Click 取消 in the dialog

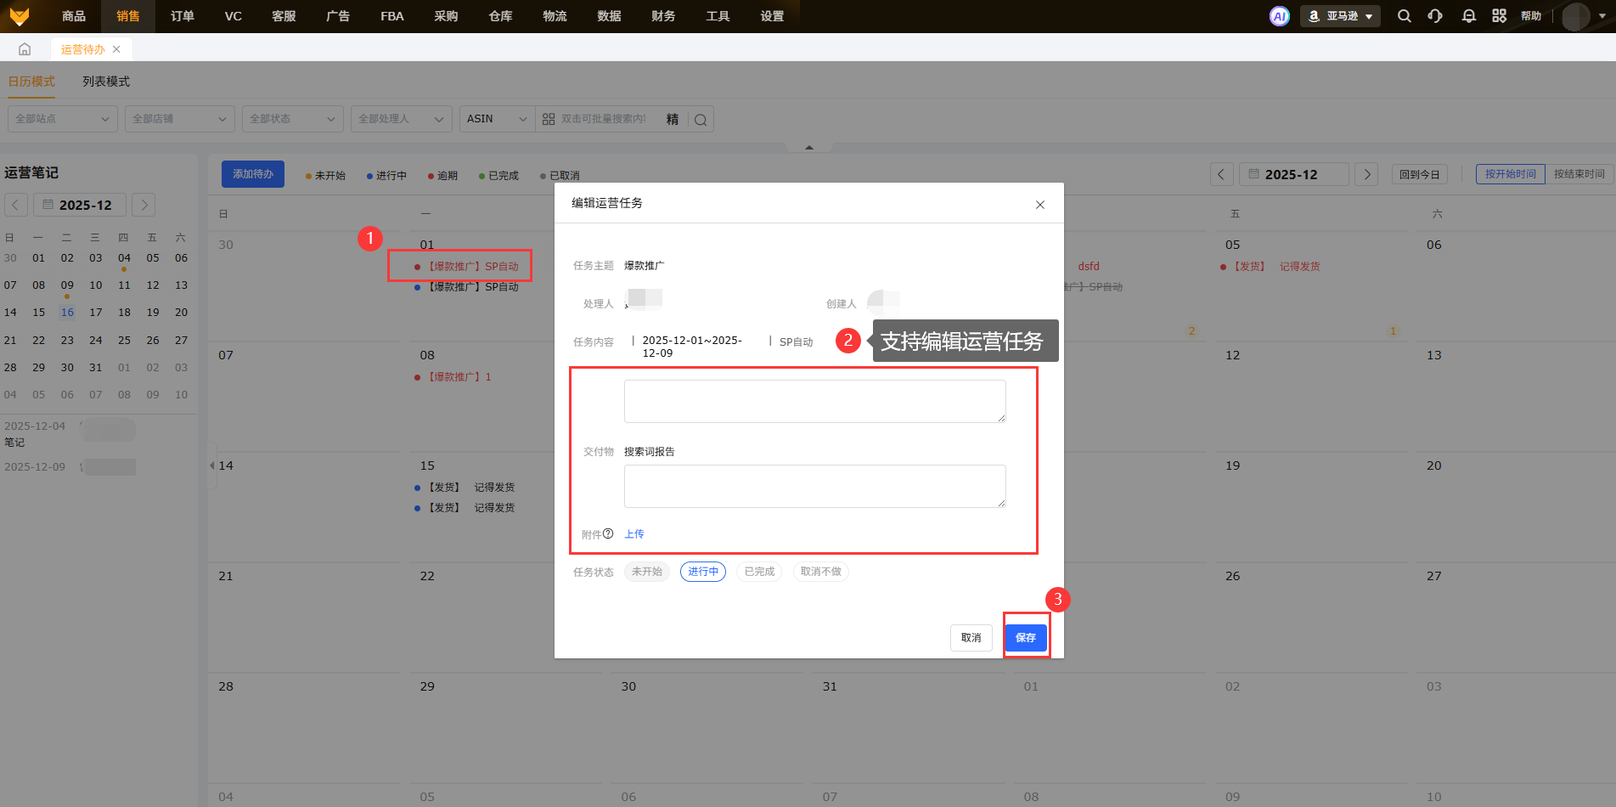971,638
